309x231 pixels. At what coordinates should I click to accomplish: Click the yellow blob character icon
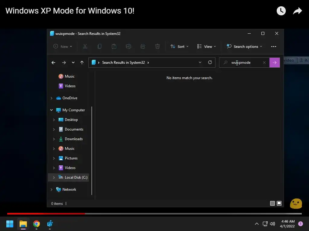pos(296,203)
